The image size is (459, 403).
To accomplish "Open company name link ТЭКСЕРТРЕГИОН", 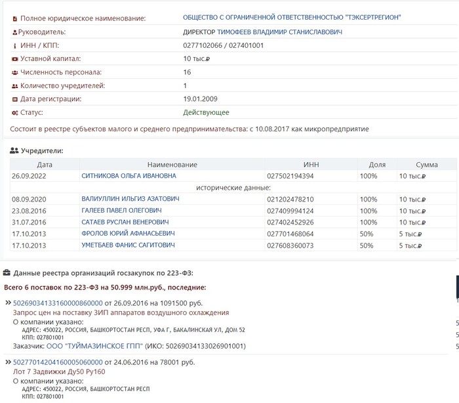I will (292, 18).
